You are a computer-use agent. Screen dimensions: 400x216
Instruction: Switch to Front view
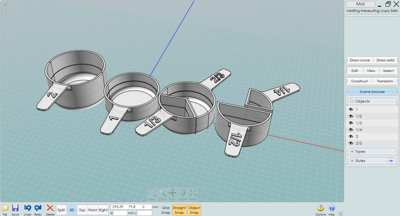tap(93, 210)
